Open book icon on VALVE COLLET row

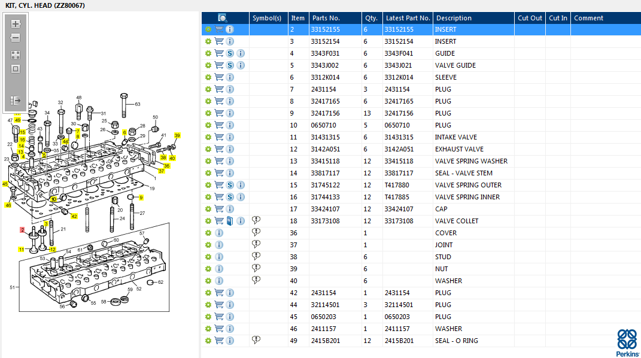(x=230, y=221)
